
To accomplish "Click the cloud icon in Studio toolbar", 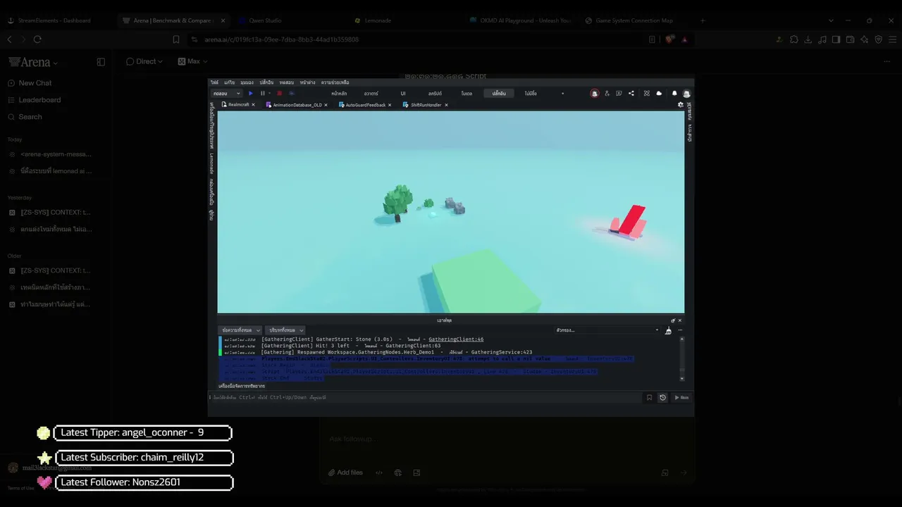I will pyautogui.click(x=659, y=93).
